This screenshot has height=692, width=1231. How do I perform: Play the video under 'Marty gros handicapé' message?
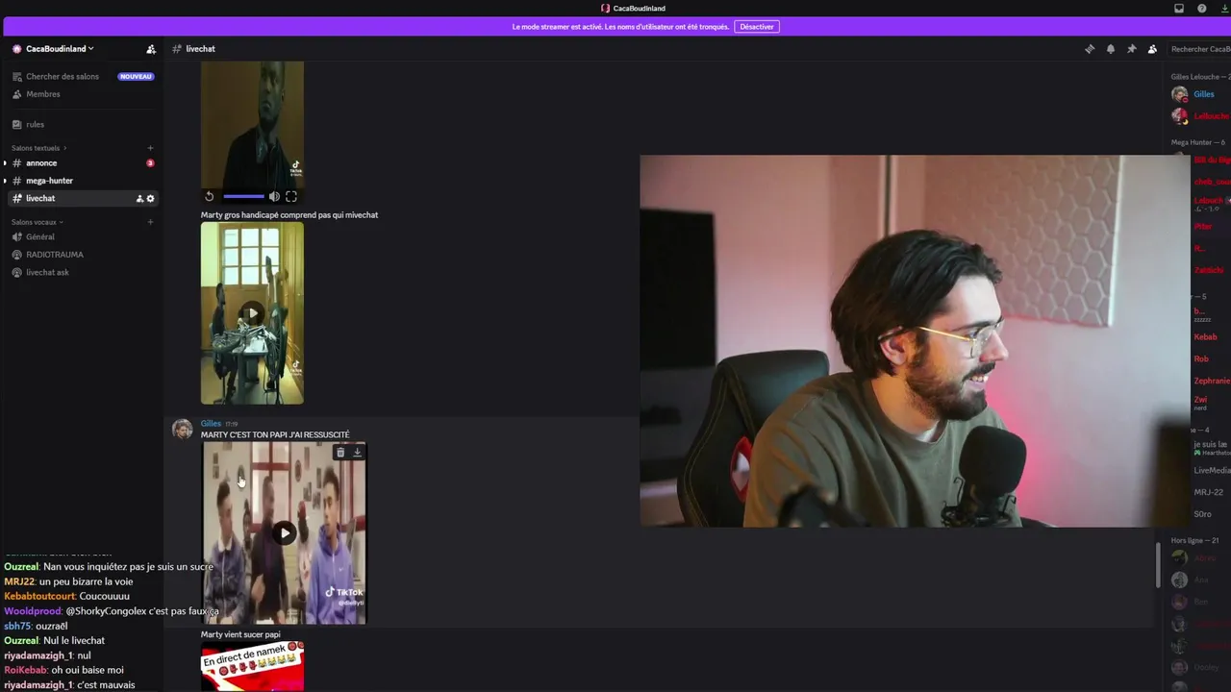(252, 313)
